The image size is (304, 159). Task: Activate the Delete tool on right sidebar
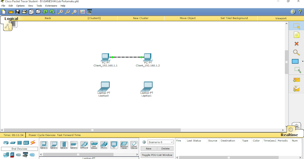296,43
